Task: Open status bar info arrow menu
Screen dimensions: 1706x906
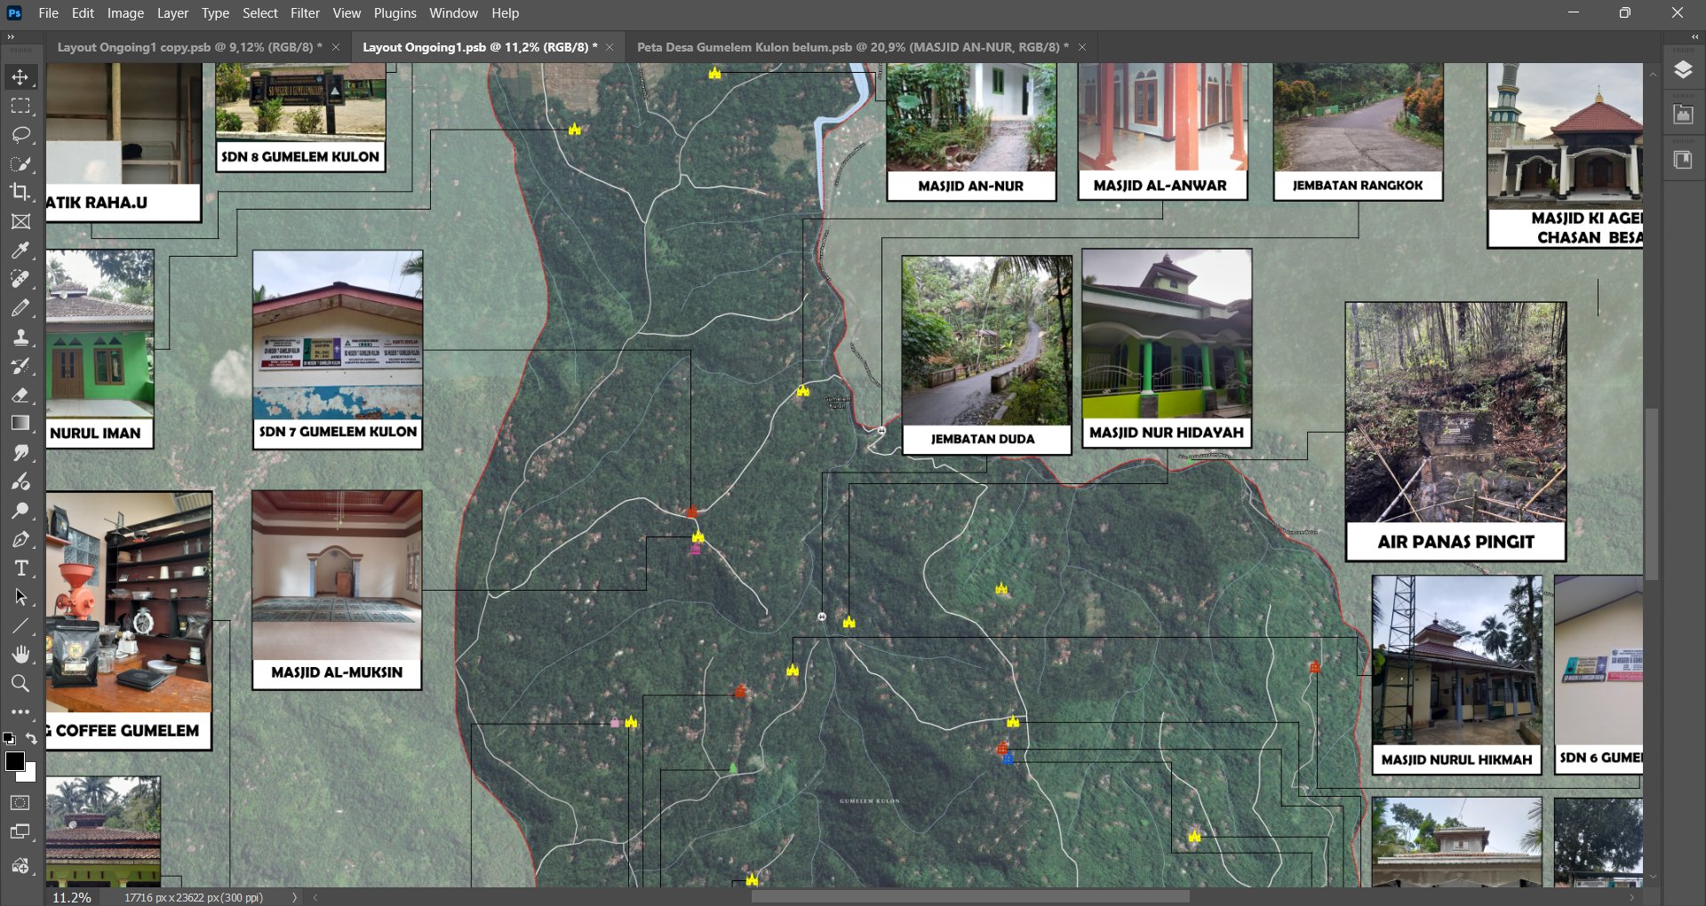Action: point(294,897)
